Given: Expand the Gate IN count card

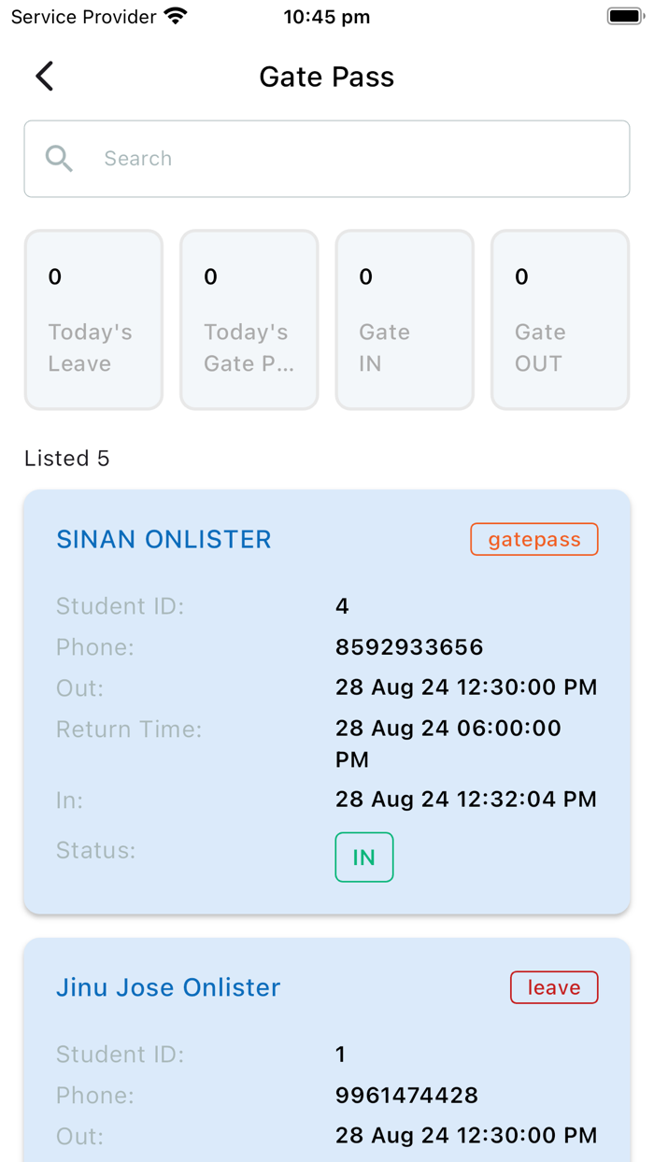Looking at the screenshot, I should tap(404, 319).
